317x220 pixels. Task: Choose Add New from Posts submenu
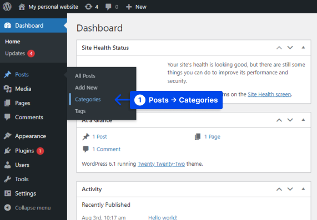click(x=86, y=88)
